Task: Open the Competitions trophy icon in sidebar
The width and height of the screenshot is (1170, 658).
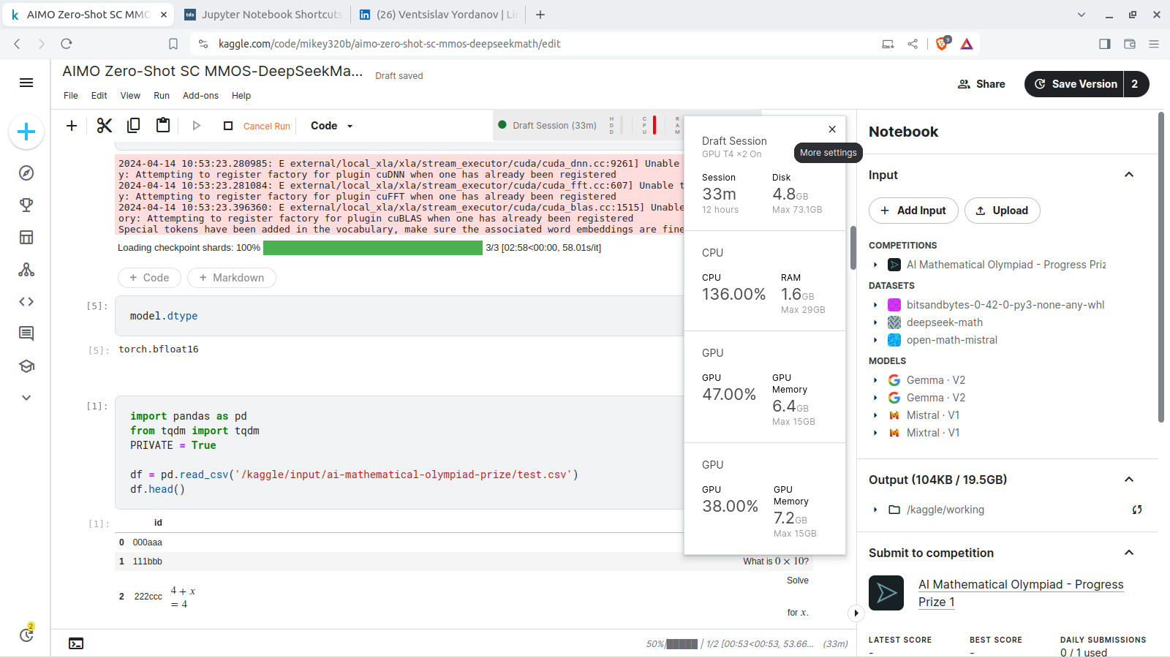Action: coord(26,205)
